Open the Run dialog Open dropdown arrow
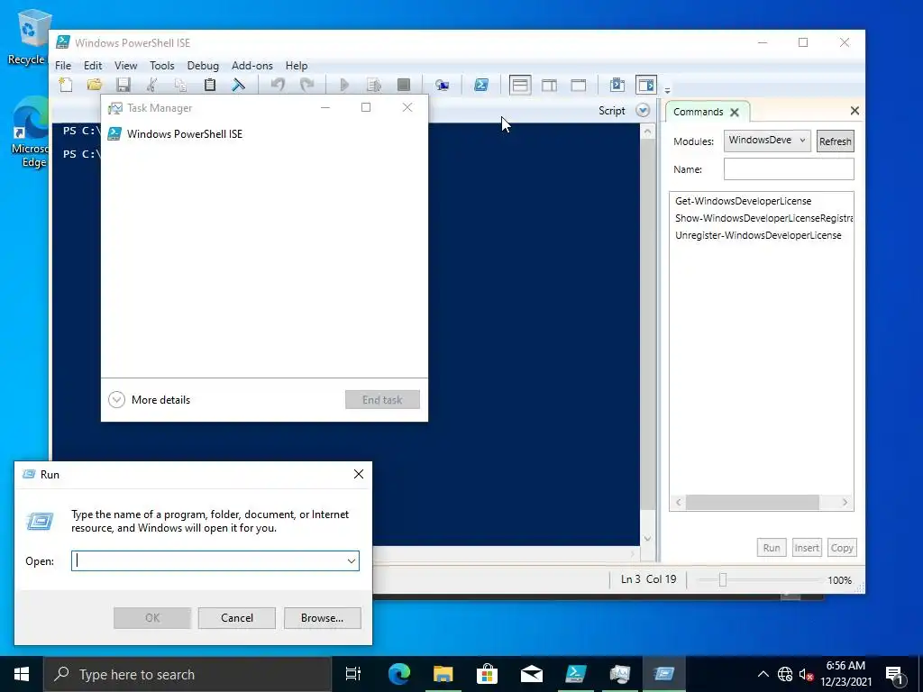923x692 pixels. (352, 560)
